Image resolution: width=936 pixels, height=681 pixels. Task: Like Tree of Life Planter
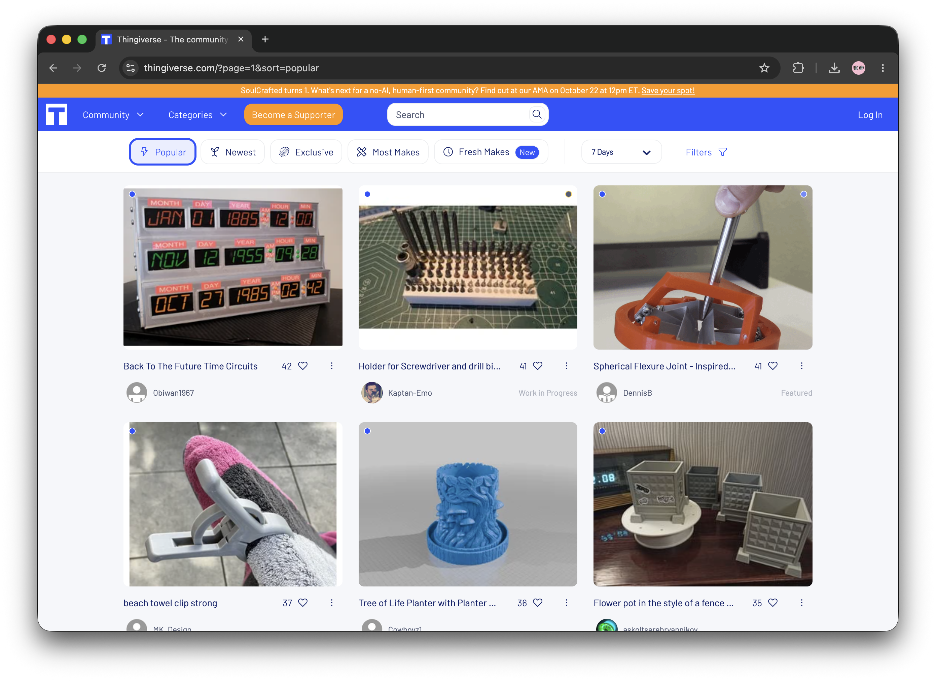tap(538, 603)
